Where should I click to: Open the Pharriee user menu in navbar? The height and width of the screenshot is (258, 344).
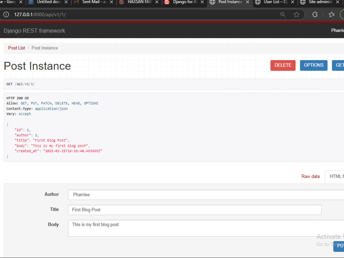pos(337,31)
